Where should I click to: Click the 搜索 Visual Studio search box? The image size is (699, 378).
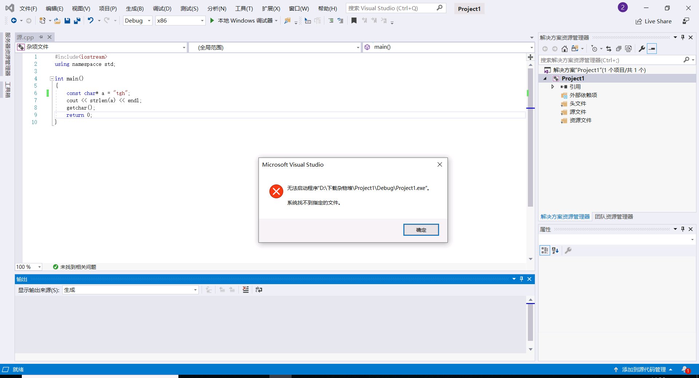point(395,8)
